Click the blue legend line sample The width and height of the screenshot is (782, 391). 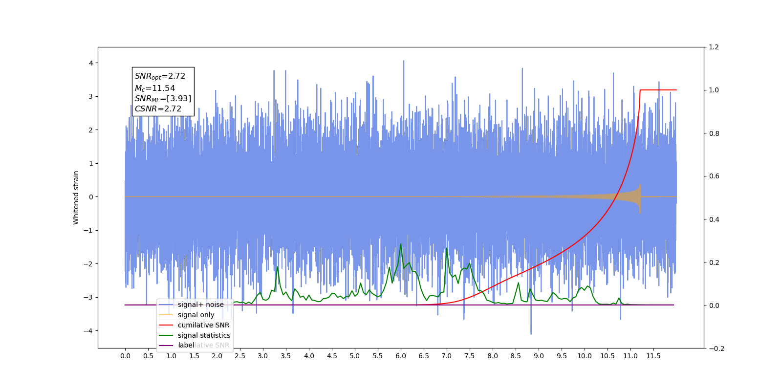click(x=166, y=304)
